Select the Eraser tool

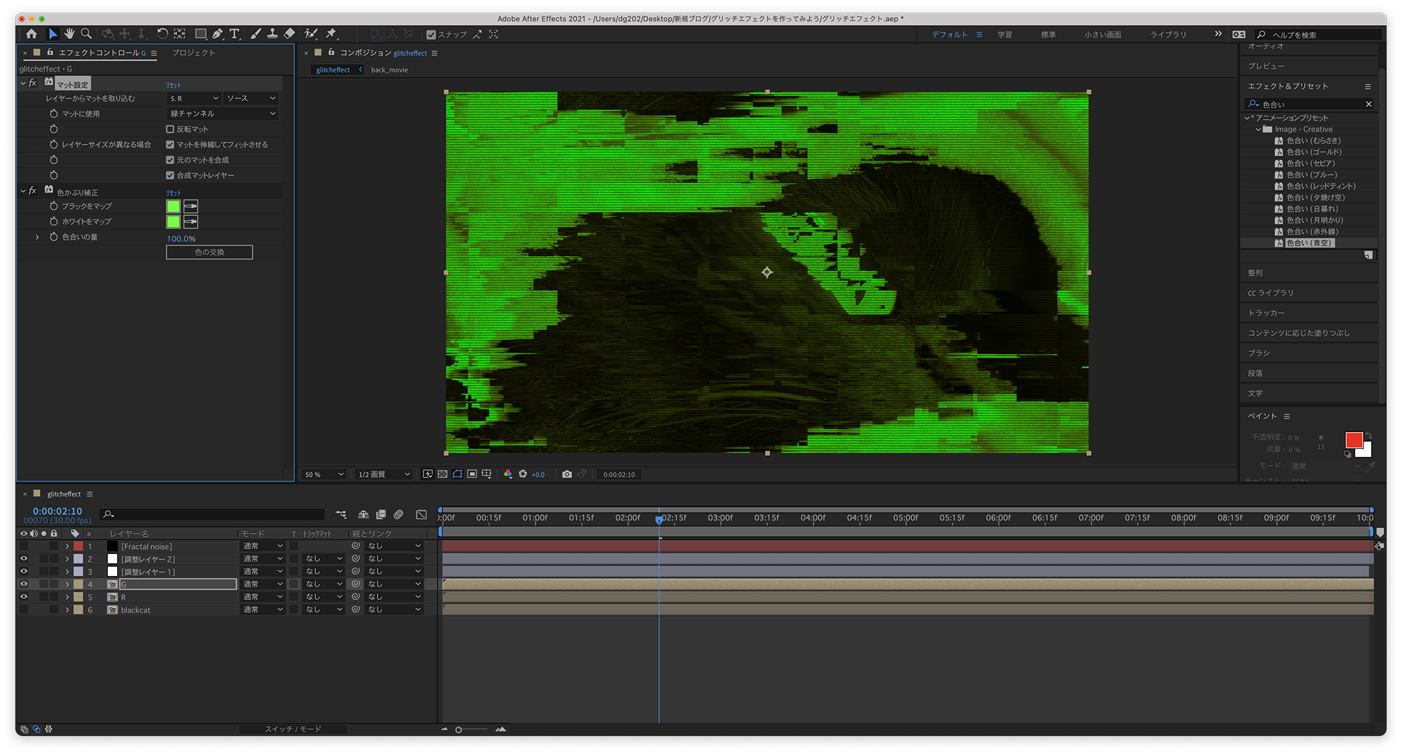click(x=289, y=33)
